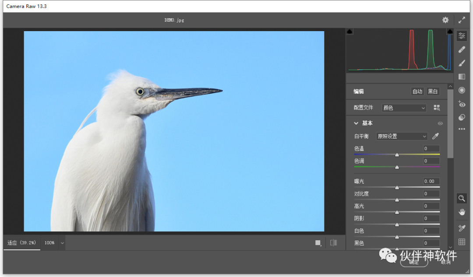Select the Adjustment Brush tool
Screen dimensions: 473x277
coord(462,63)
